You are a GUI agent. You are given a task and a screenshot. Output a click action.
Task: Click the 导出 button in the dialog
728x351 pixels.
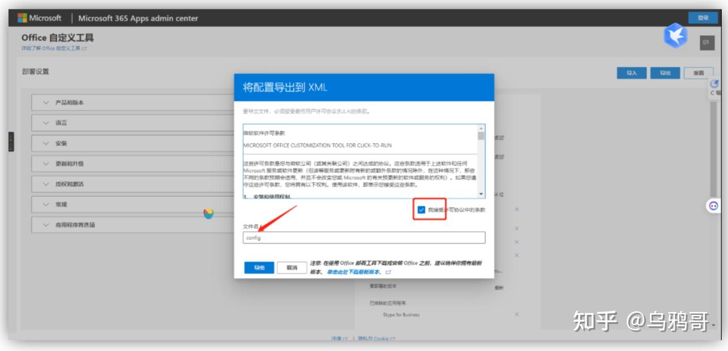tap(259, 268)
